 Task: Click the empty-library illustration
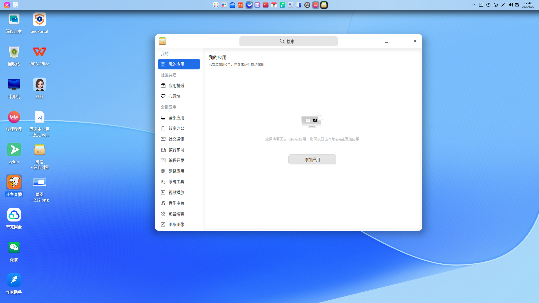(x=312, y=121)
